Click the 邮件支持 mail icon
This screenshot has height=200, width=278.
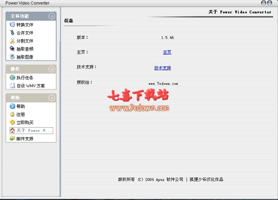(12, 138)
